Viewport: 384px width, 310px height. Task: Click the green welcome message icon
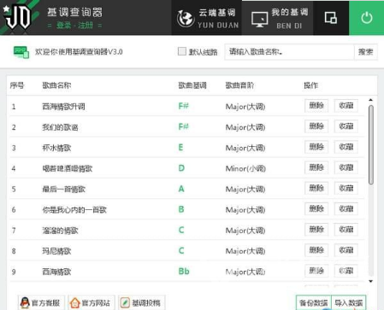pyautogui.click(x=21, y=52)
